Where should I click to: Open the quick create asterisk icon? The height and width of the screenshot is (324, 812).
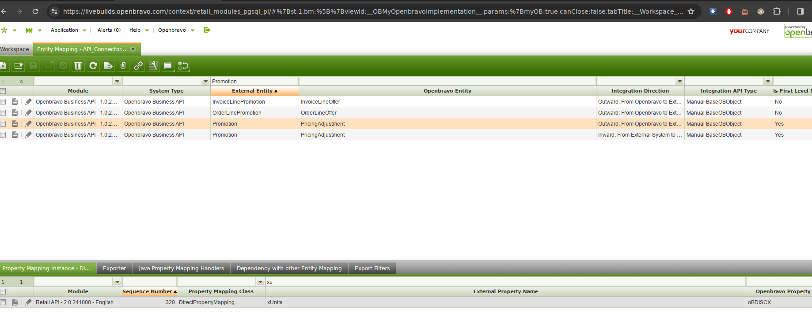pyautogui.click(x=4, y=30)
